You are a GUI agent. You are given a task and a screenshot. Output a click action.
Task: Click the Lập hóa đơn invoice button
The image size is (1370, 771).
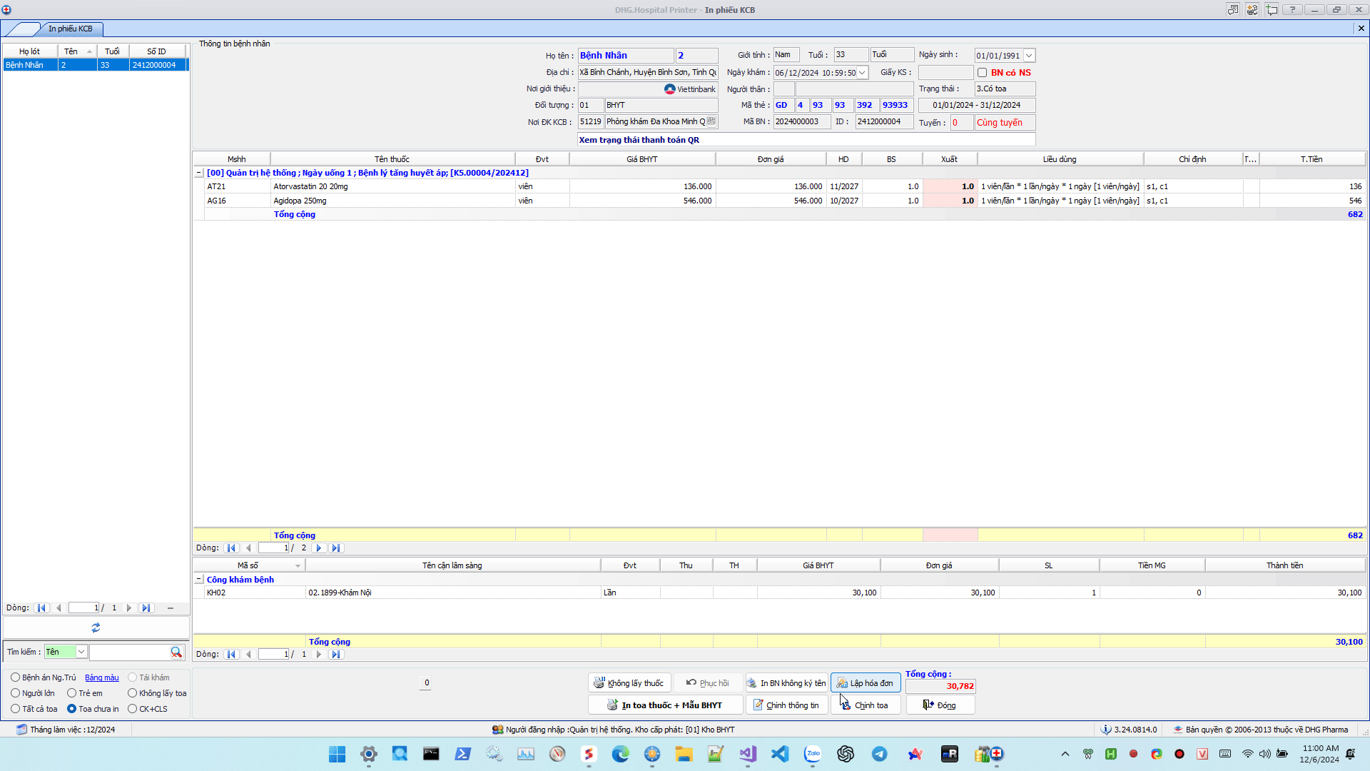865,683
